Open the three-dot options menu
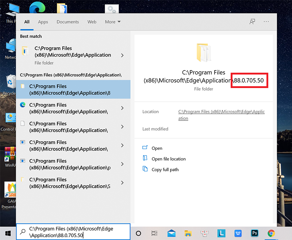Image resolution: width=292 pixels, height=240 pixels. coord(266,22)
